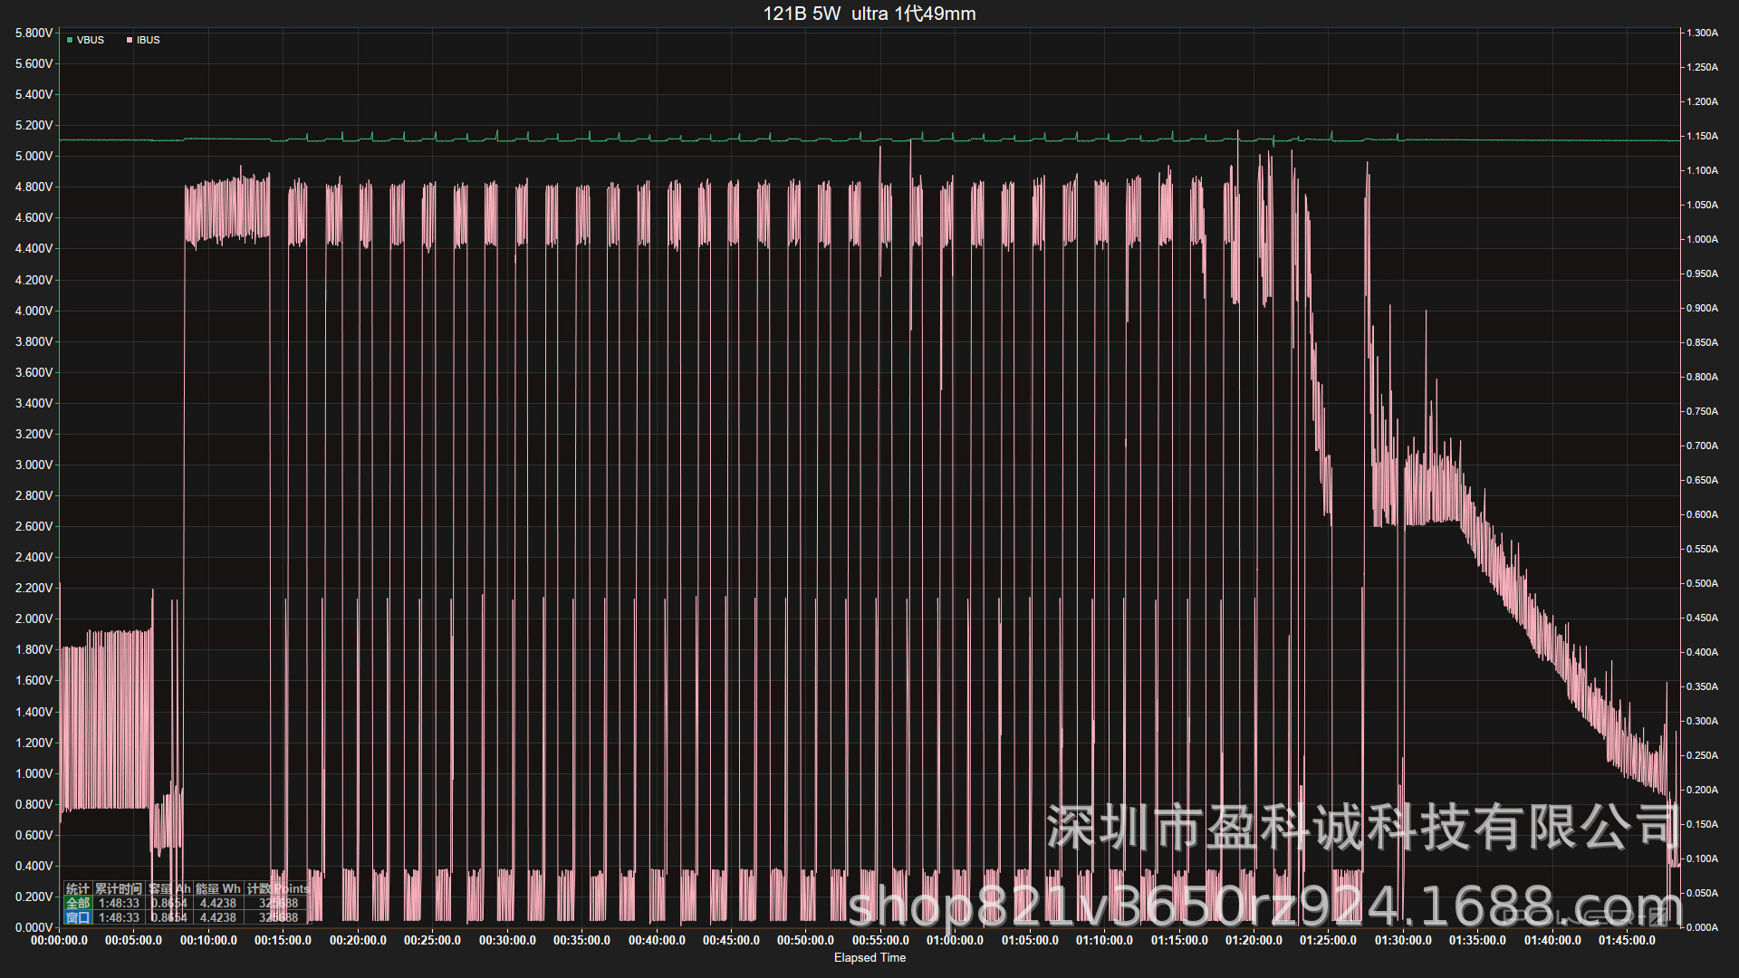Click the 累计时间 column header
Viewport: 1739px width, 978px height.
click(119, 888)
